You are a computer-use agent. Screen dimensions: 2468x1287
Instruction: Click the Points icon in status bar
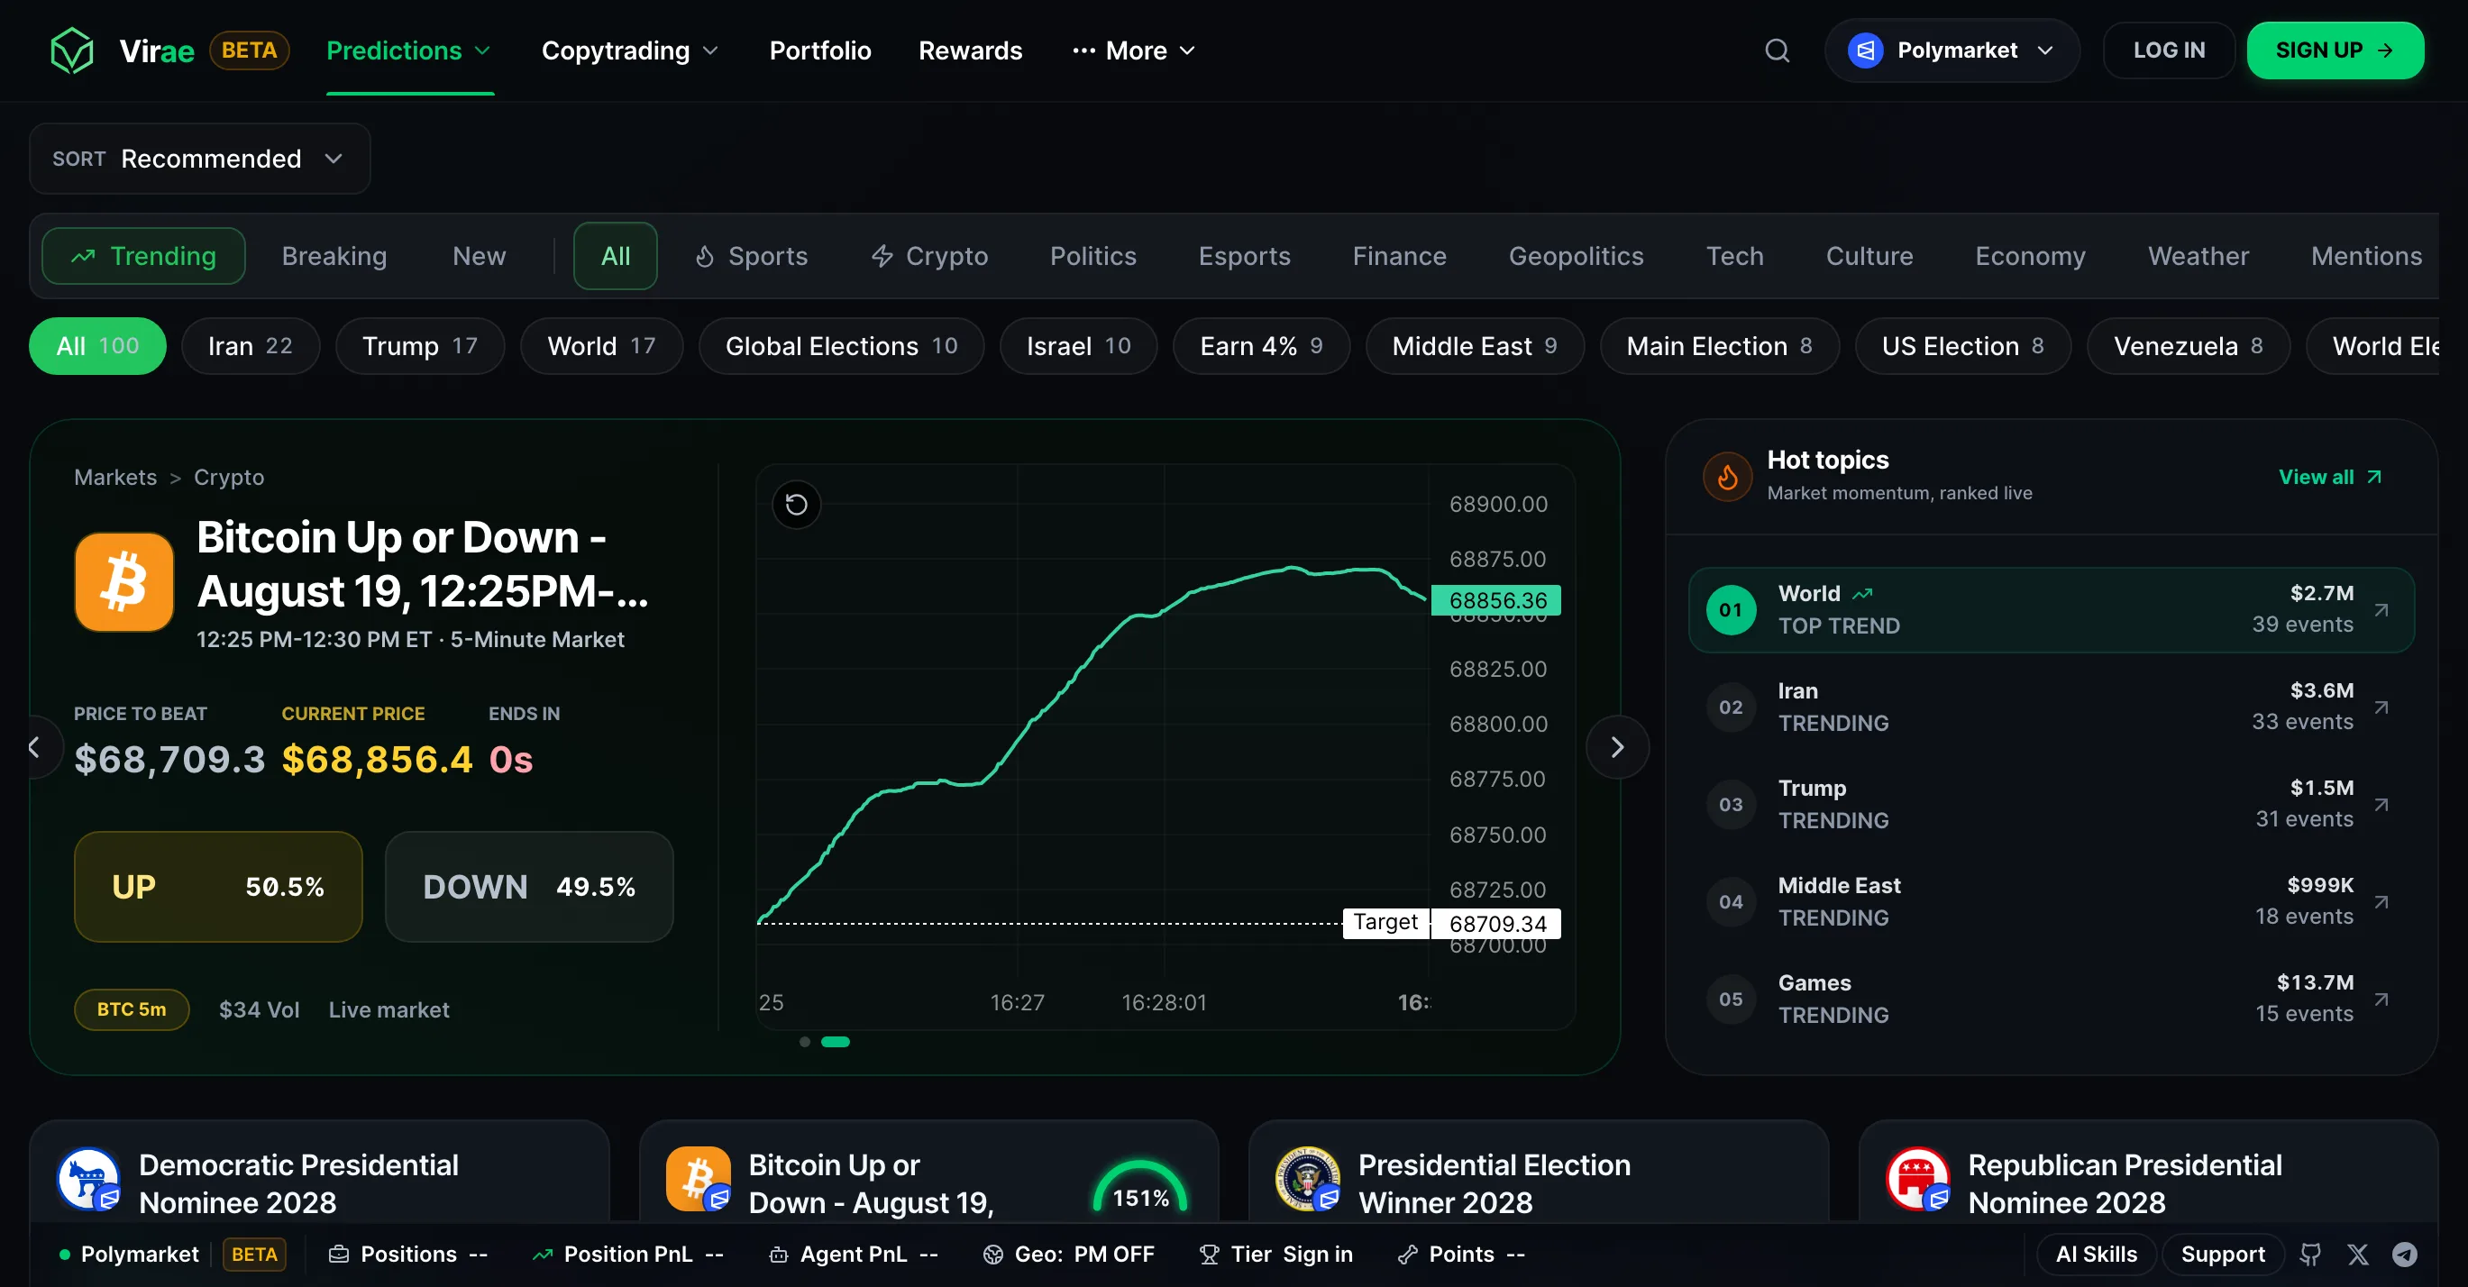(x=1407, y=1255)
